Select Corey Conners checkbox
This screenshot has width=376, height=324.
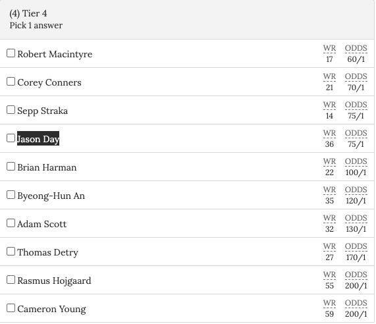[11, 82]
